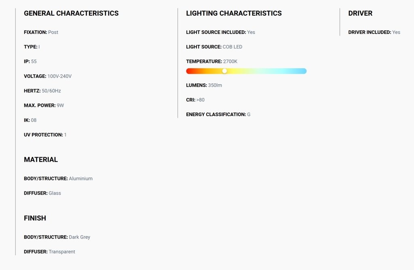This screenshot has width=414, height=270.
Task: Click the Light Source COB LED entry
Action: coord(214,47)
